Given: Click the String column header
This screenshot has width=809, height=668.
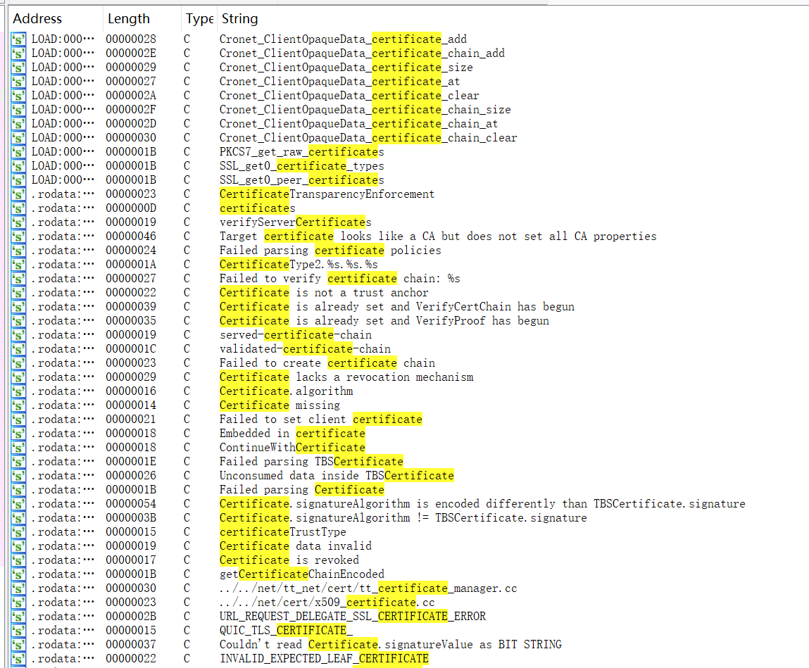Looking at the screenshot, I should pyautogui.click(x=239, y=19).
